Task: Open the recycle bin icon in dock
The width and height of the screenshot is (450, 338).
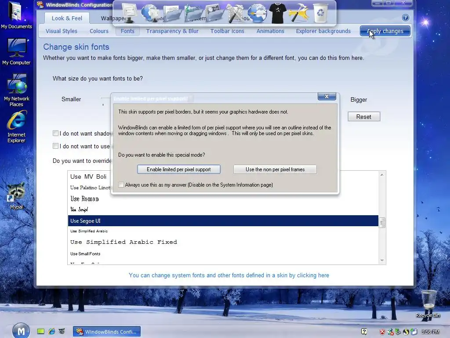Action: click(320, 13)
